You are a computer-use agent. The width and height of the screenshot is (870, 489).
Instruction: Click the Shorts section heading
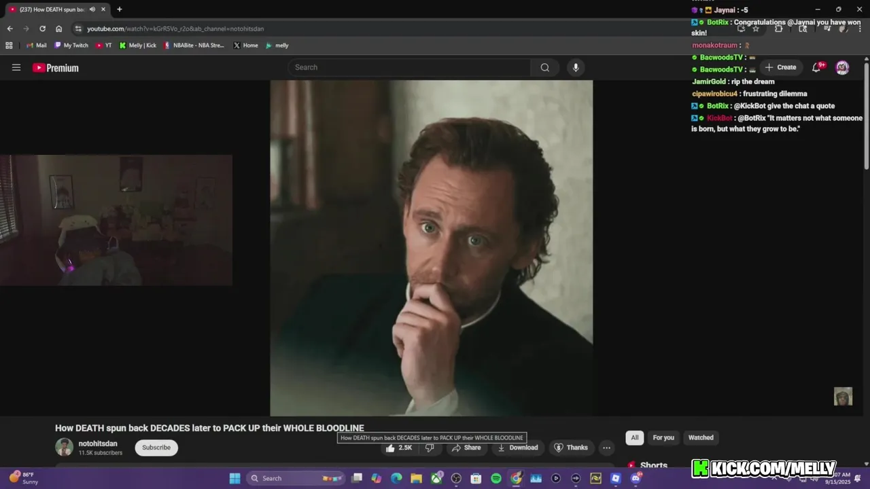[654, 466]
